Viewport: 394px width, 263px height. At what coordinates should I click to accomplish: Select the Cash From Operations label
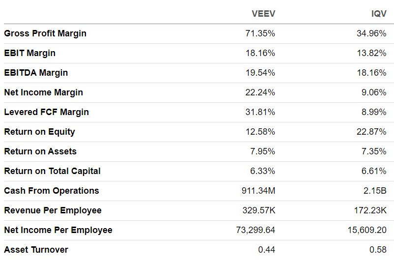[x=52, y=191]
